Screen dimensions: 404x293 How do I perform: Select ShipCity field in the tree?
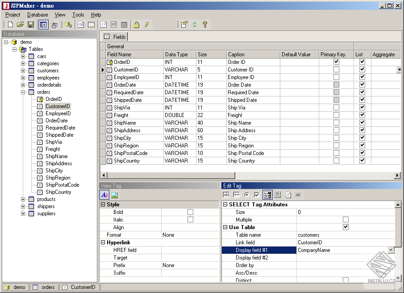coord(54,171)
